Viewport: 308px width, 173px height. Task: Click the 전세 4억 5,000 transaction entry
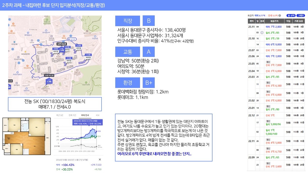click(x=274, y=142)
